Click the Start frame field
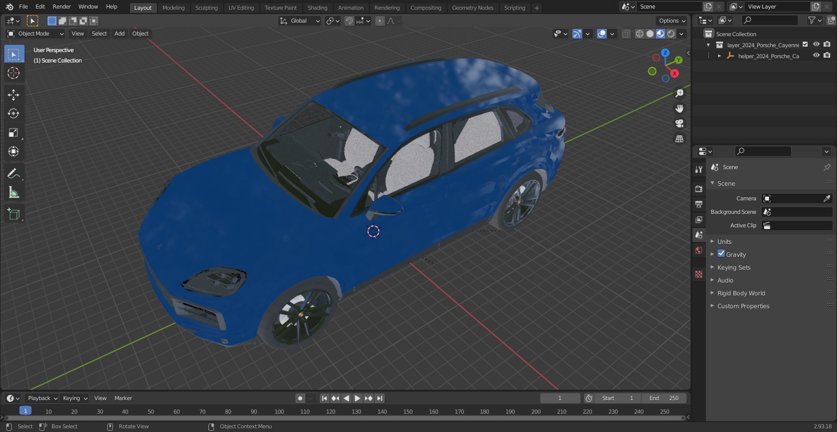 pyautogui.click(x=618, y=398)
